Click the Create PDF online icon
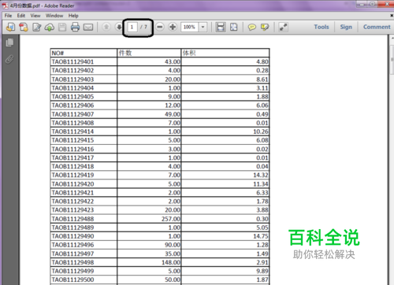The width and height of the screenshot is (394, 285). (10, 27)
